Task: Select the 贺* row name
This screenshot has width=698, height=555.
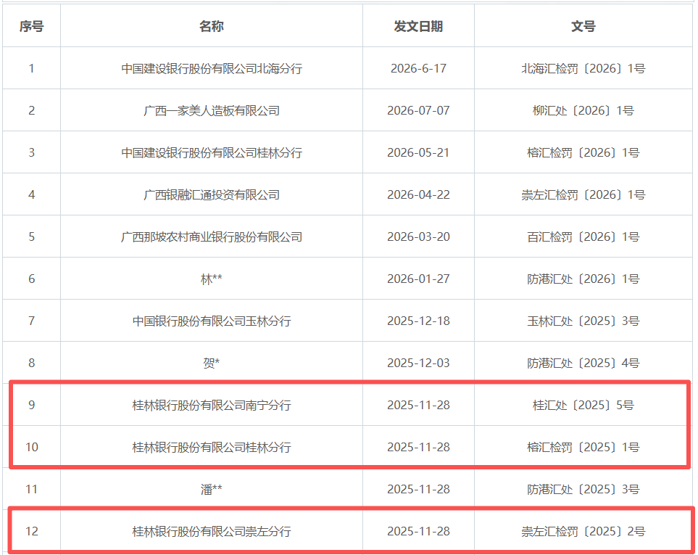Action: pyautogui.click(x=212, y=363)
